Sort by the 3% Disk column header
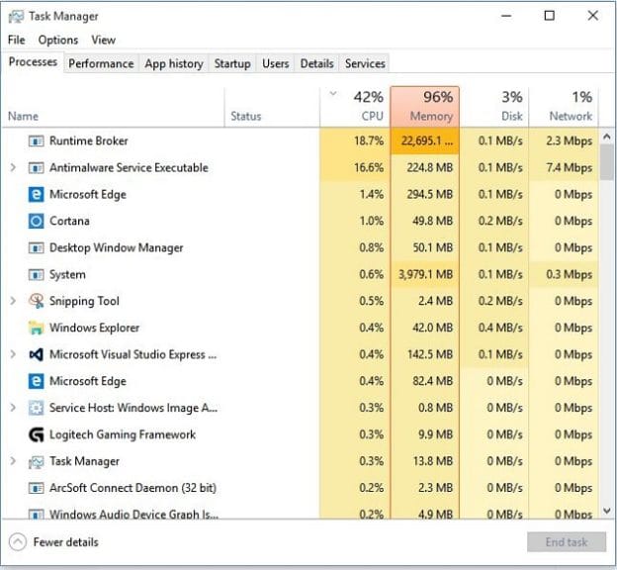The height and width of the screenshot is (570, 617). tap(494, 107)
